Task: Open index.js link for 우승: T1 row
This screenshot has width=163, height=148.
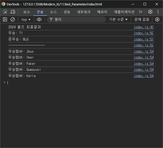Action: point(144,33)
